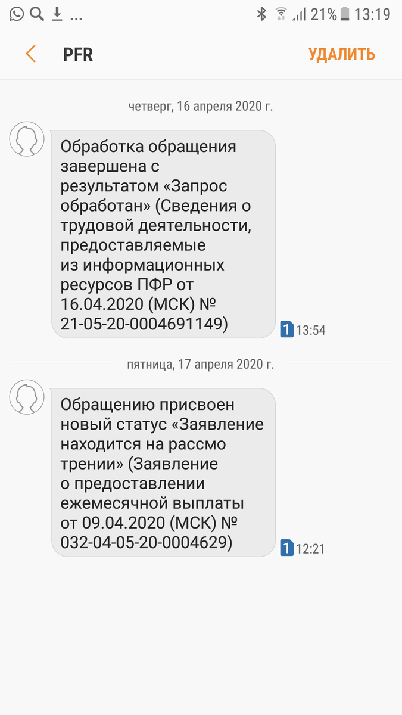Open the contact avatar of the first message
The width and height of the screenshot is (402, 715).
[x=27, y=139]
